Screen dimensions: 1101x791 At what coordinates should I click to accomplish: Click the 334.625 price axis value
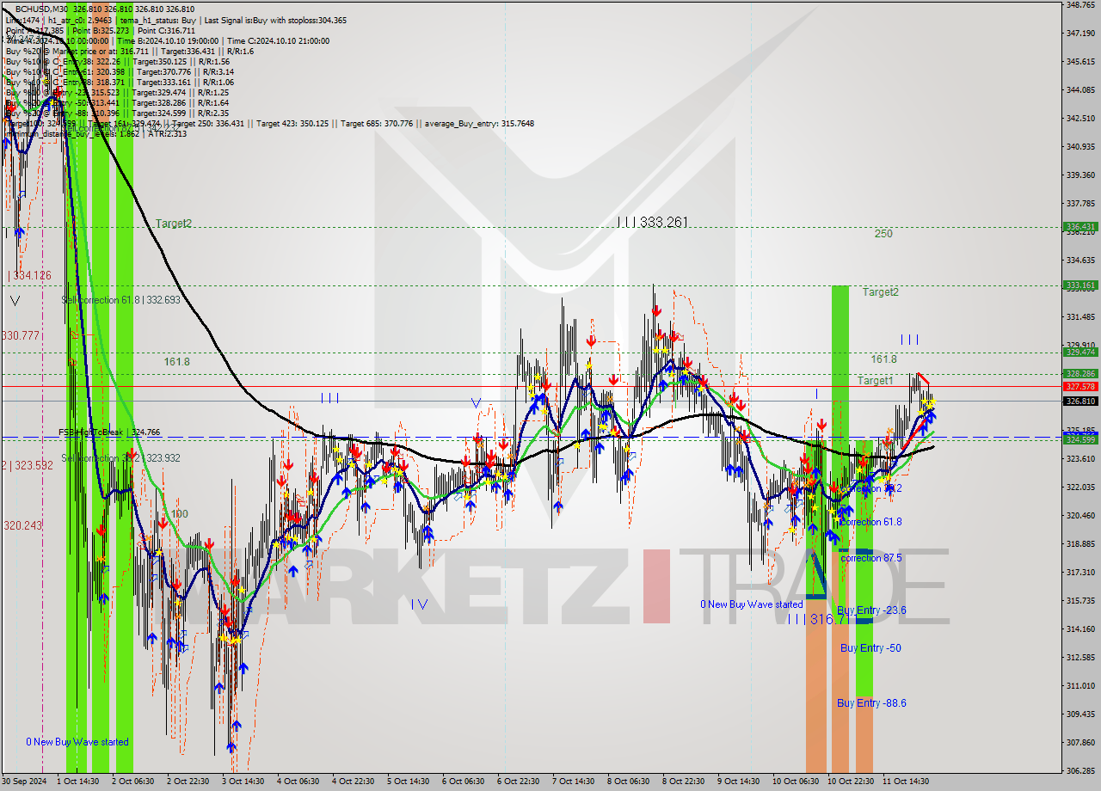(x=1079, y=260)
